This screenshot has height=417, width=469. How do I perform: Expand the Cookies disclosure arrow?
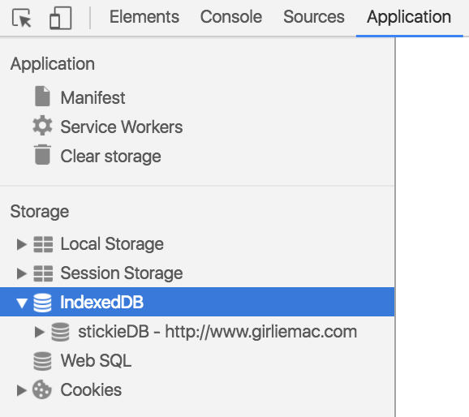(x=21, y=390)
